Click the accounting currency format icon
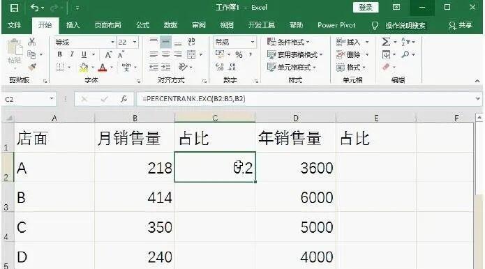Image resolution: width=485 pixels, height=269 pixels. pyautogui.click(x=220, y=54)
